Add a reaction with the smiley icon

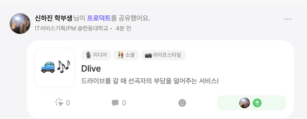[182, 103]
